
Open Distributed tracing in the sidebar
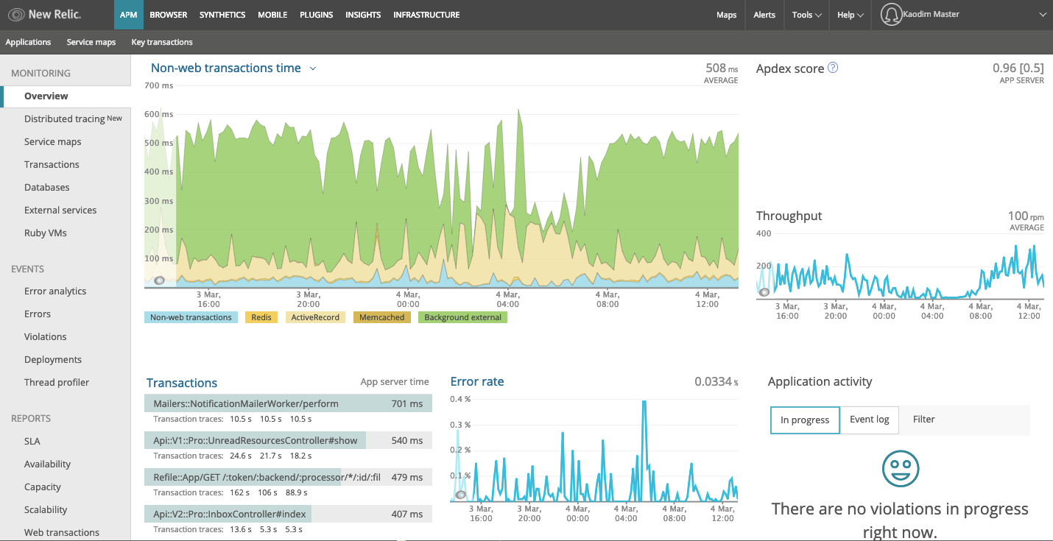pos(73,119)
